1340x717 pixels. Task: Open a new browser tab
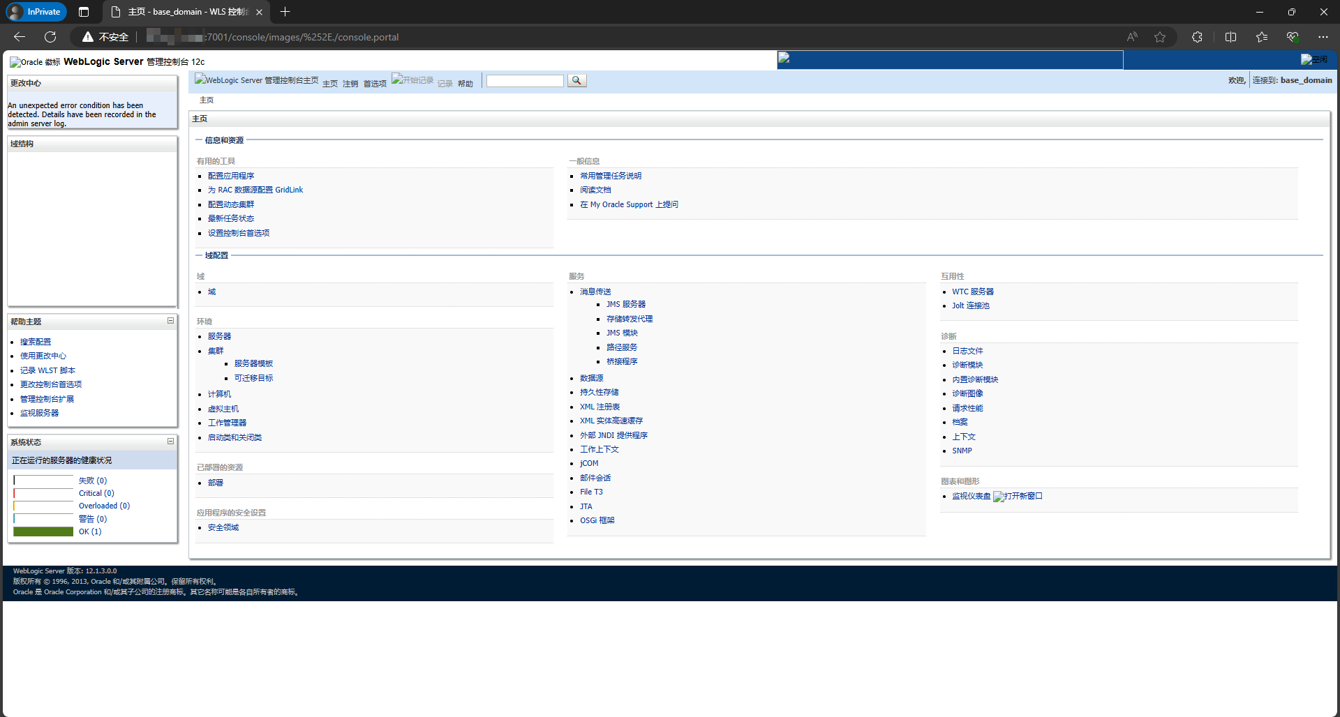[x=285, y=12]
